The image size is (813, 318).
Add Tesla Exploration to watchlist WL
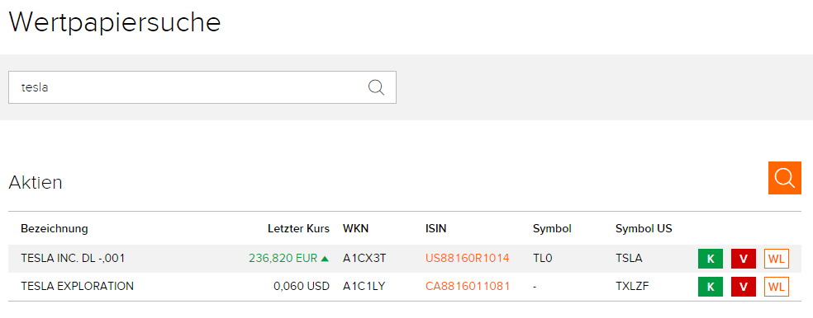pos(776,287)
